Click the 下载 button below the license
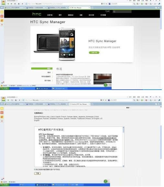Viewport: 164px width, 187px height. coord(38,173)
